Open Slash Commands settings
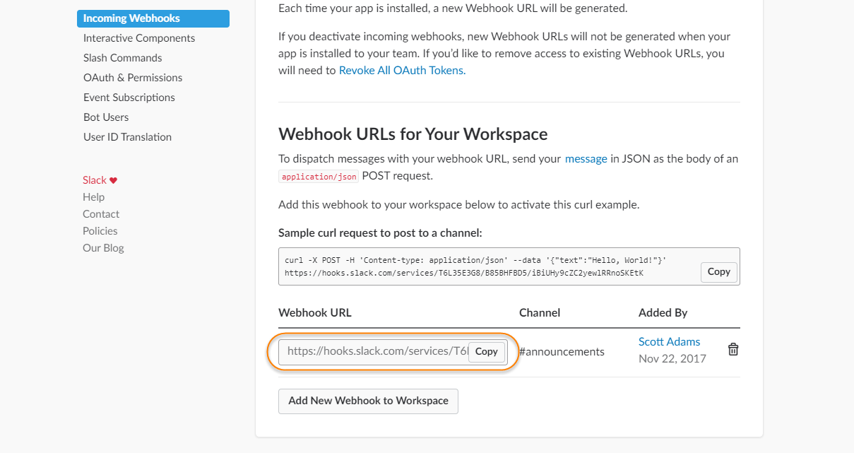 click(123, 58)
